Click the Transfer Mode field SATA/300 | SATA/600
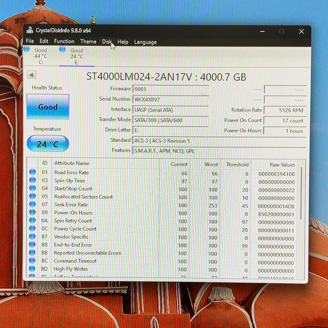 pos(170,120)
